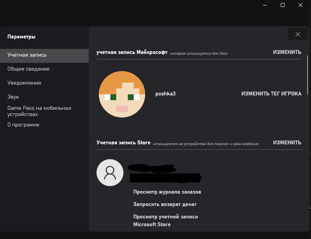Go to the Уведомления section
This screenshot has width=311, height=239.
click(x=24, y=83)
